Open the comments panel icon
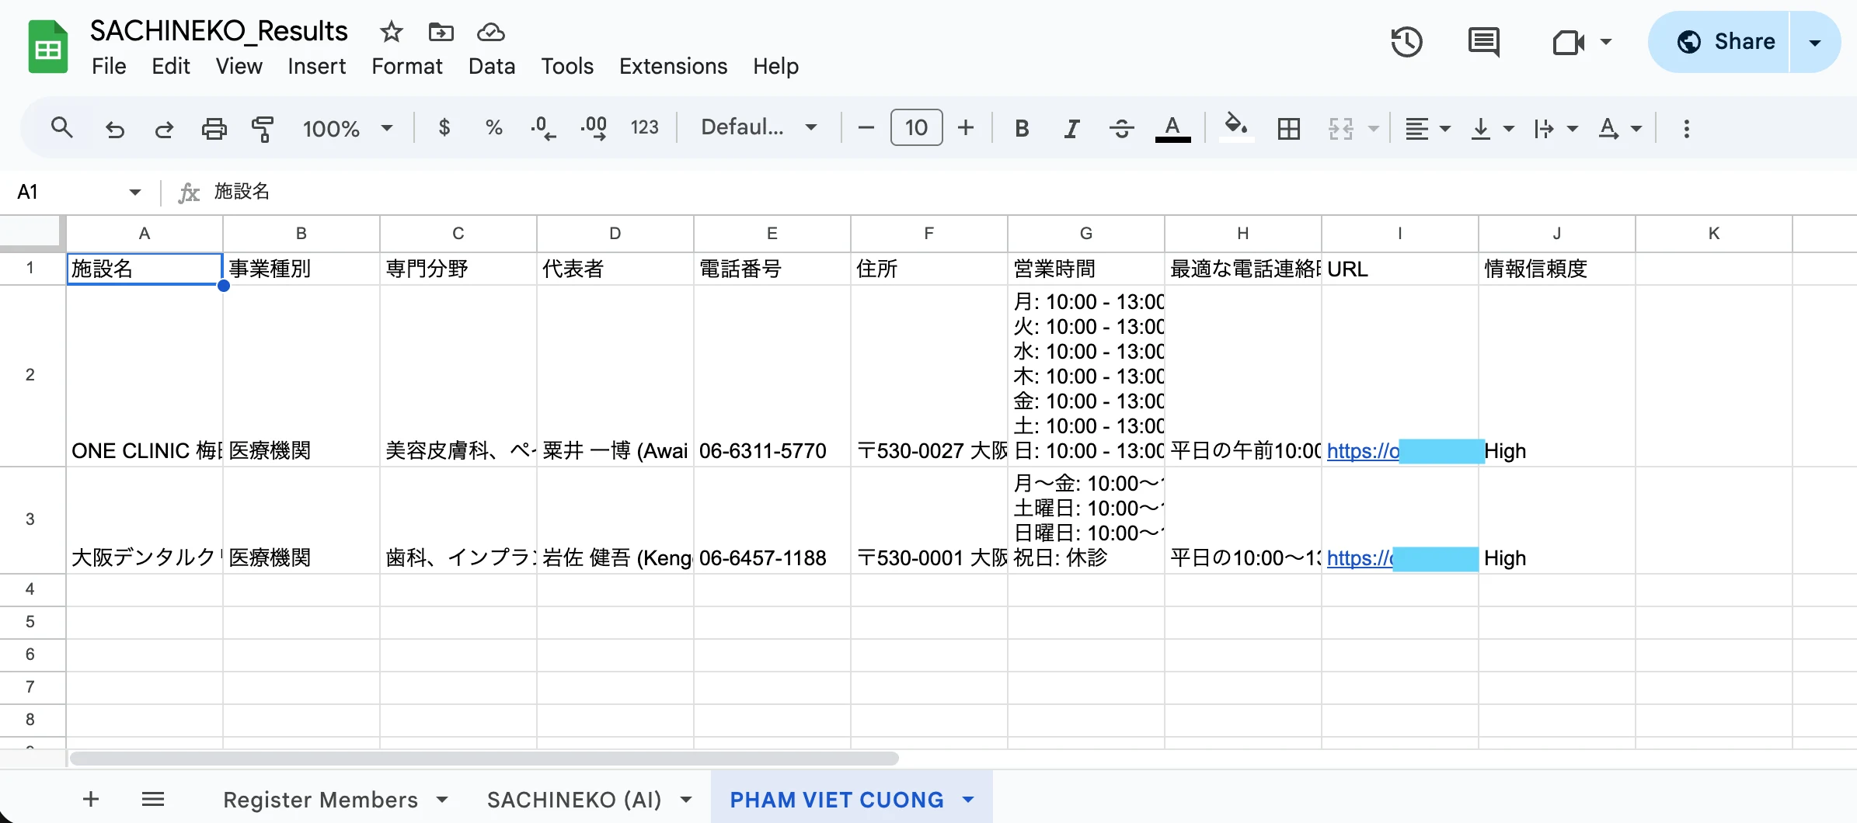 click(1483, 42)
